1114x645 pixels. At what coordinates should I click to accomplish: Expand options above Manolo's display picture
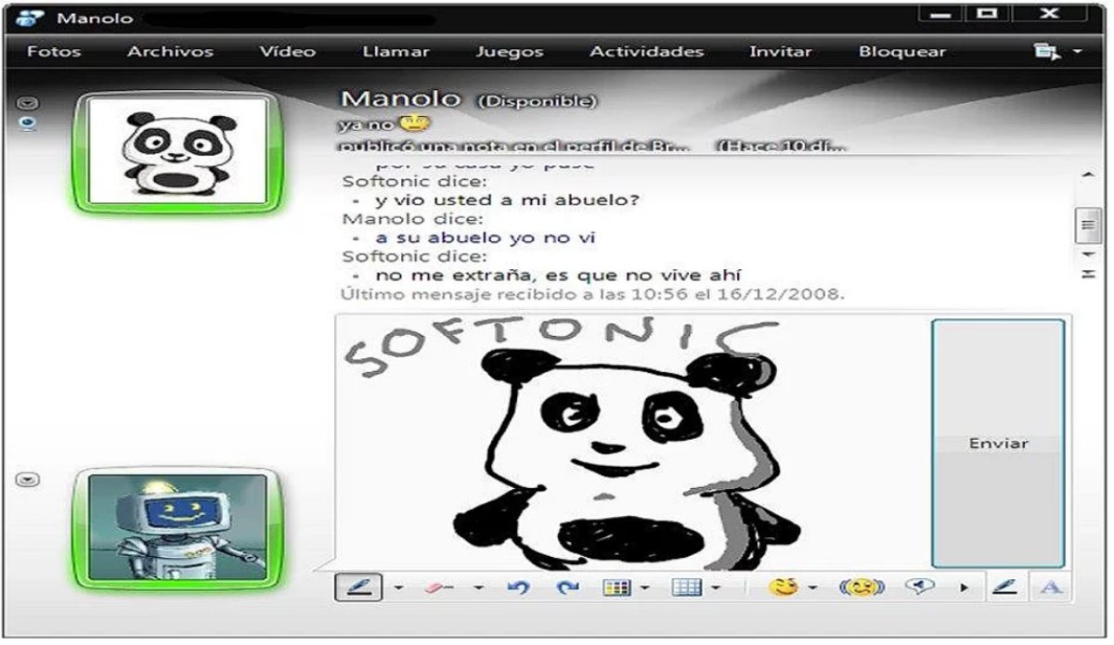[28, 101]
